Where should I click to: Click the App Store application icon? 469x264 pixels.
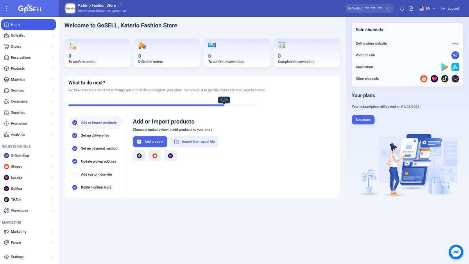[455, 67]
